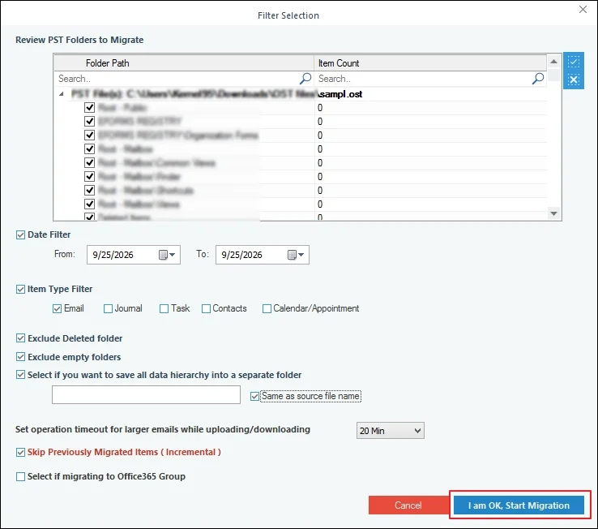Check the Journal item type
The height and width of the screenshot is (529, 598).
pos(108,308)
